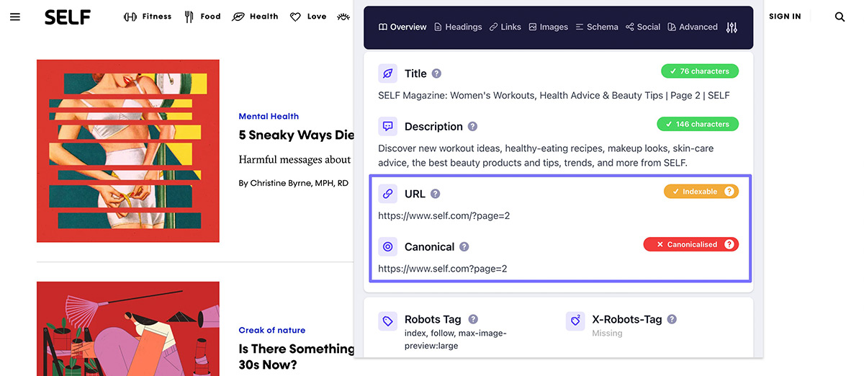This screenshot has height=376, width=864.
Task: Switch to the Overview tab
Action: click(402, 27)
